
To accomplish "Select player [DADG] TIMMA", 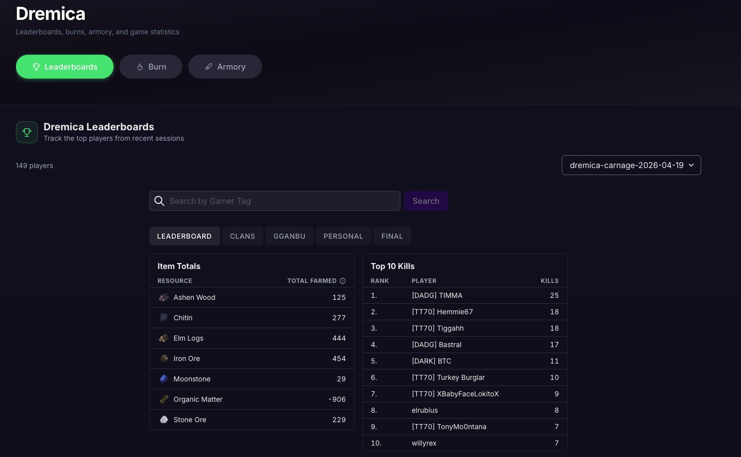I will coord(437,295).
